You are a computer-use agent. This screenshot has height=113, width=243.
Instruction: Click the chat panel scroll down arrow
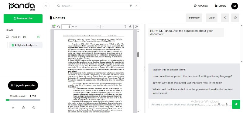pos(241,62)
